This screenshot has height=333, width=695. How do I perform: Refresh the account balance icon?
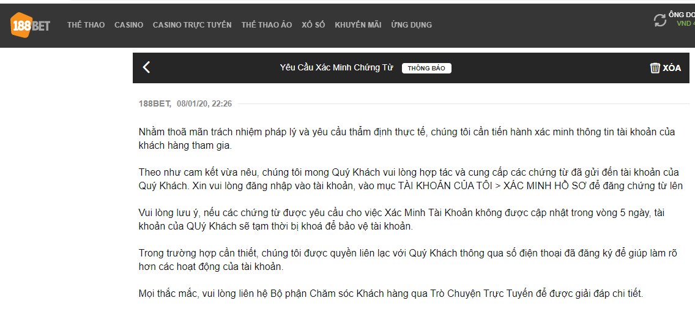point(660,20)
